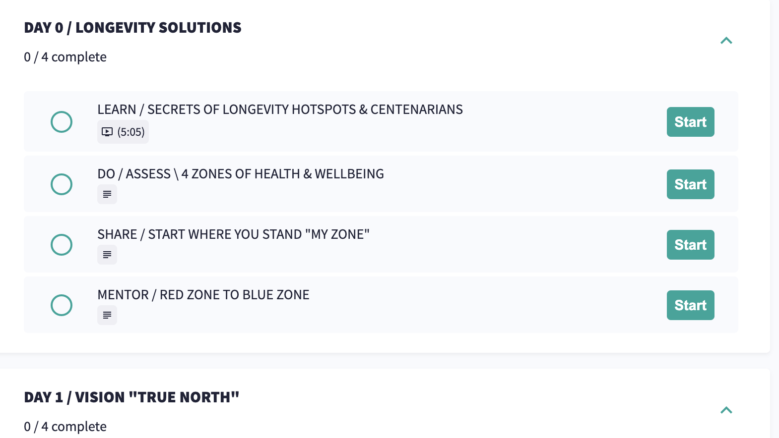Screen dimensions: 779x438
Task: Click the text document icon under DO / ASSESS
Action: tap(107, 194)
